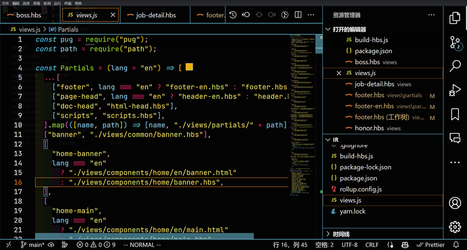Click the remote window status bar icon
467x250 pixels.
pos(8,245)
